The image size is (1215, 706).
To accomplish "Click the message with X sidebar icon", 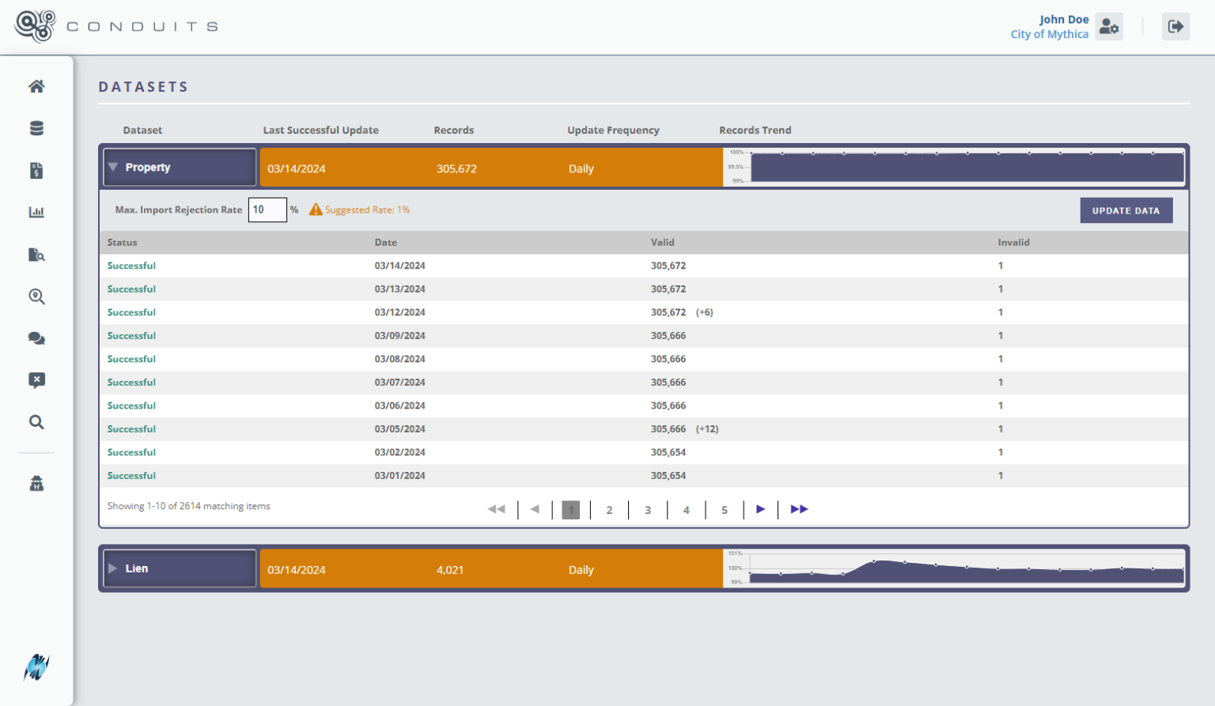I will pyautogui.click(x=36, y=380).
